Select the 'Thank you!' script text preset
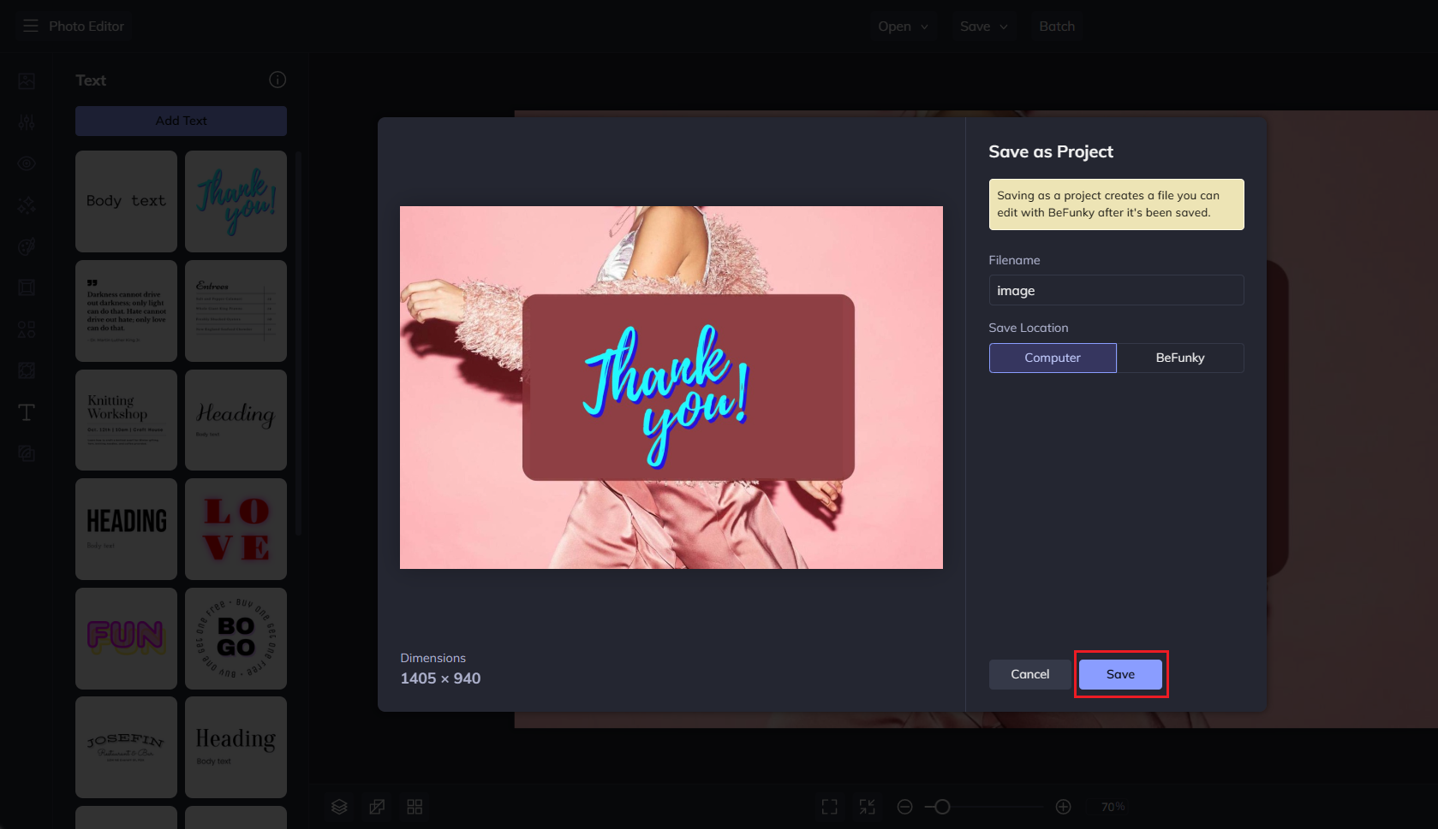 (236, 201)
